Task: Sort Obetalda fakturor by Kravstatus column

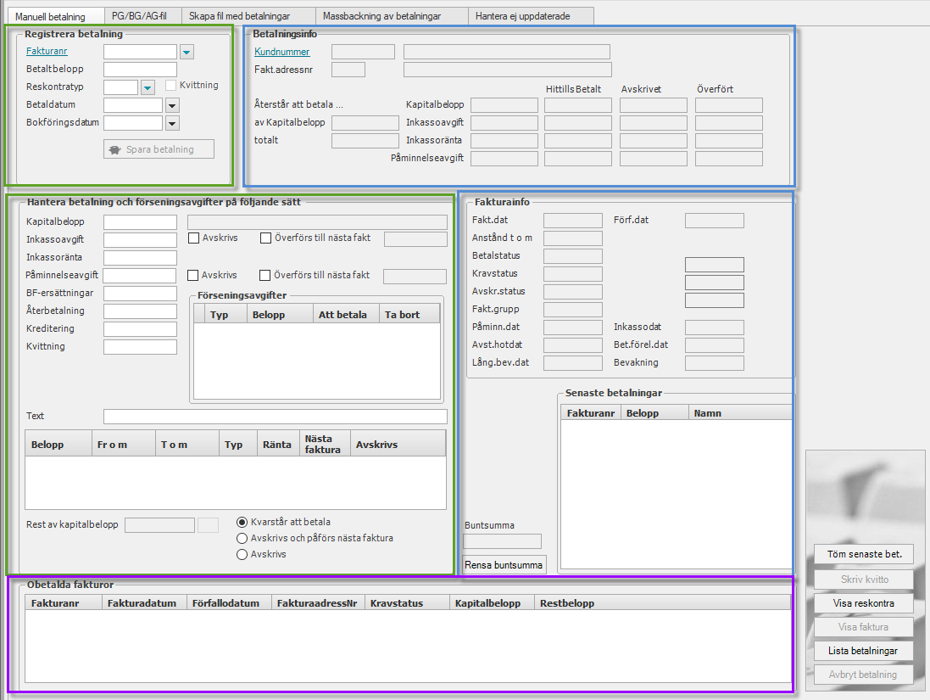Action: [x=407, y=602]
